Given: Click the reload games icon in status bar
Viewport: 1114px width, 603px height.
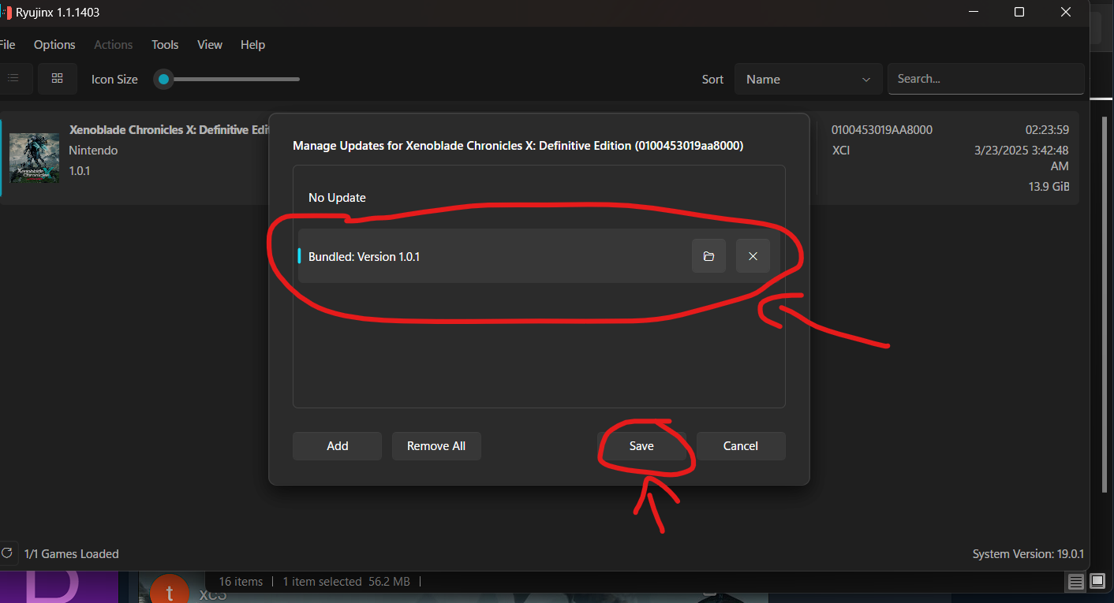Looking at the screenshot, I should 7,553.
